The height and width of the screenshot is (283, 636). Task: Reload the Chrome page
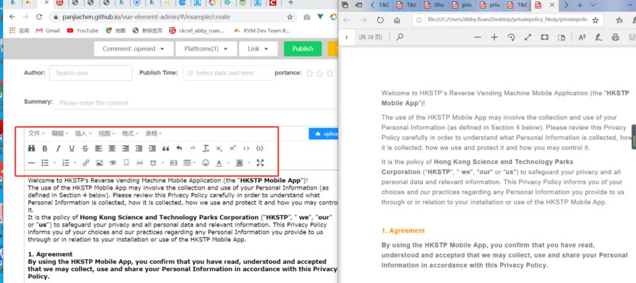tap(39, 17)
